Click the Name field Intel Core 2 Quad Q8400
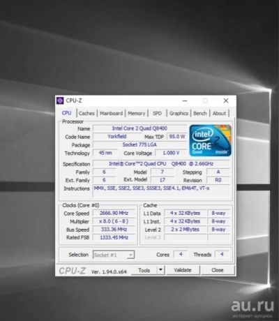279x321 pixels. 139,128
